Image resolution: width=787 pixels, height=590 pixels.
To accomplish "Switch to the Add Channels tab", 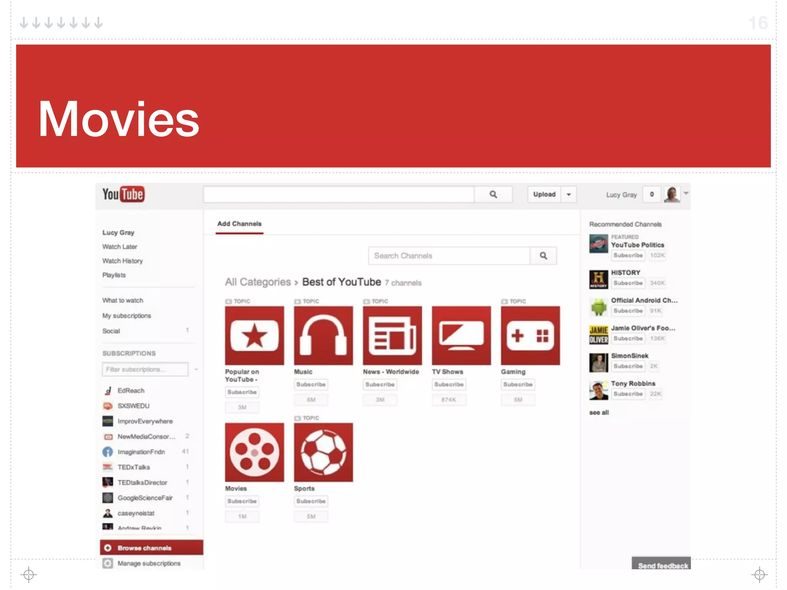I will pyautogui.click(x=239, y=224).
